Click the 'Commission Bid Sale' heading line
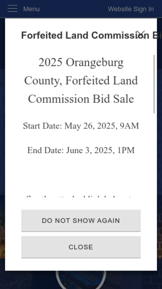This screenshot has height=289, width=162. [x=81, y=99]
